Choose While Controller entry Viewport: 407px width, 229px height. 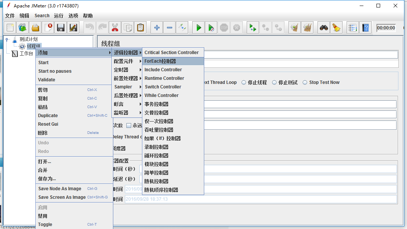[173, 95]
